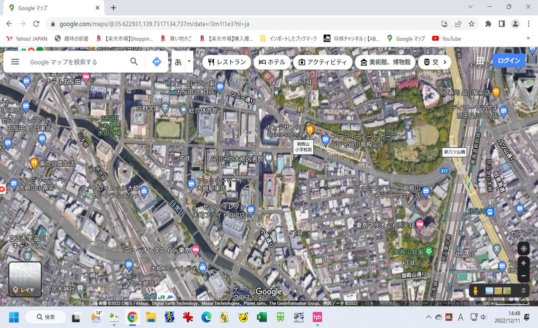Open Chrome extensions puzzle icon
The width and height of the screenshot is (538, 328).
tap(488, 24)
